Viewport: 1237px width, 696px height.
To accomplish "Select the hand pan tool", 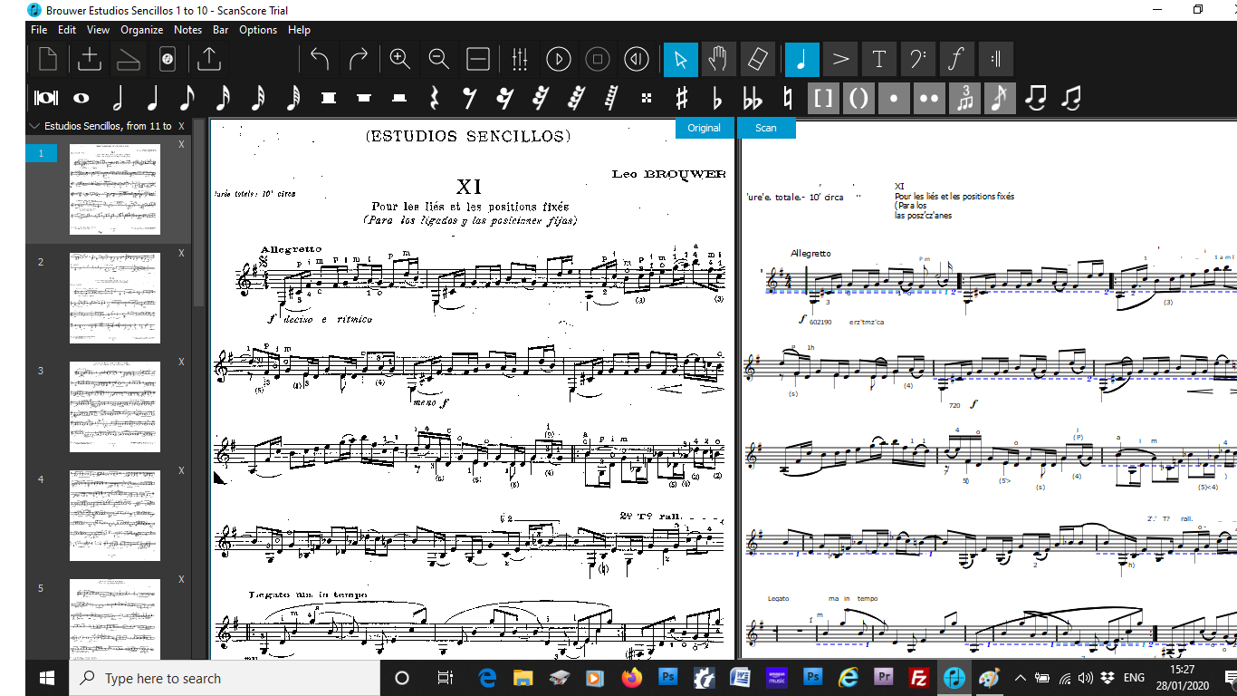I will (718, 60).
